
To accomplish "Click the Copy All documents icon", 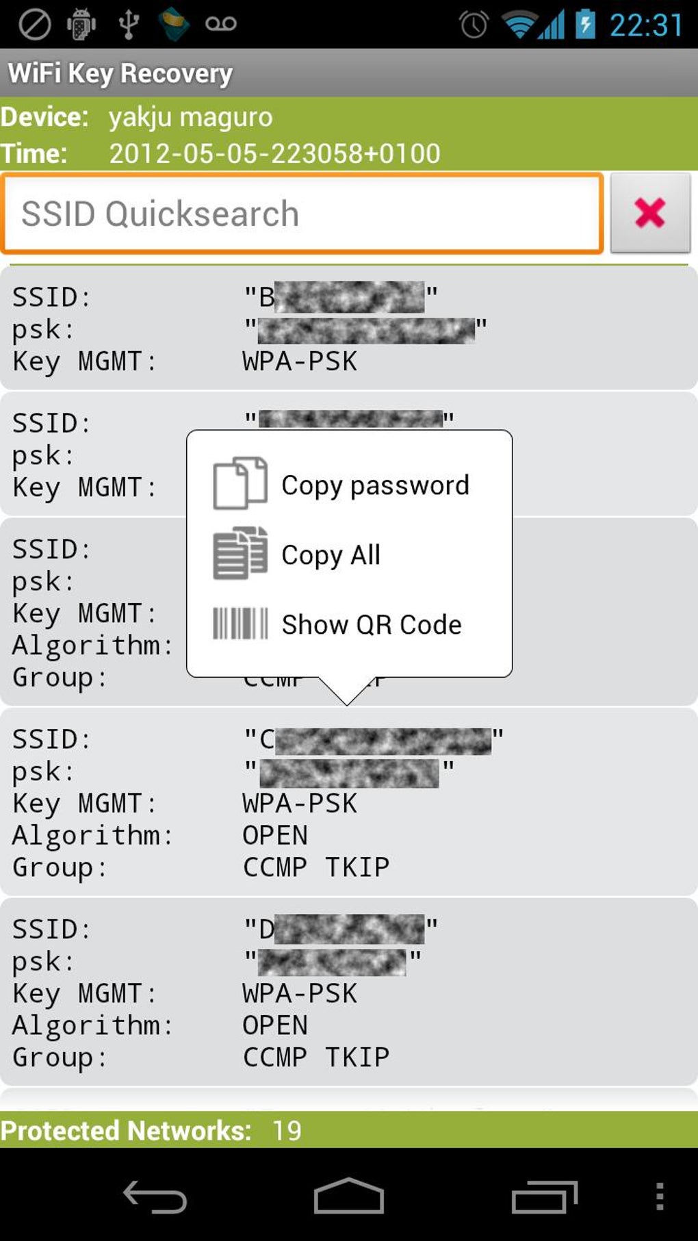I will [x=240, y=554].
